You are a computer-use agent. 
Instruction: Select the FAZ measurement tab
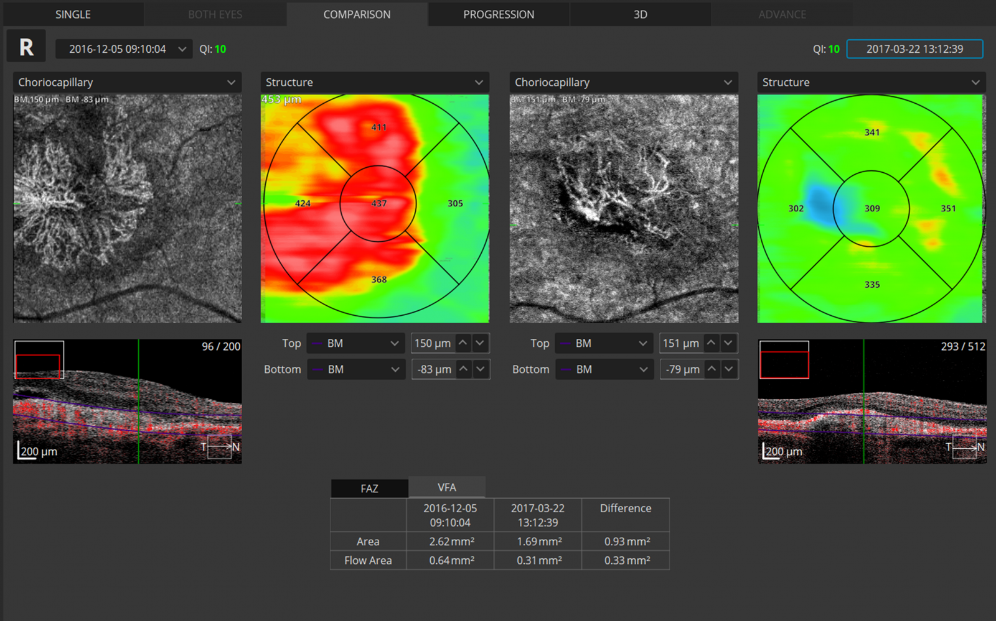tap(369, 489)
